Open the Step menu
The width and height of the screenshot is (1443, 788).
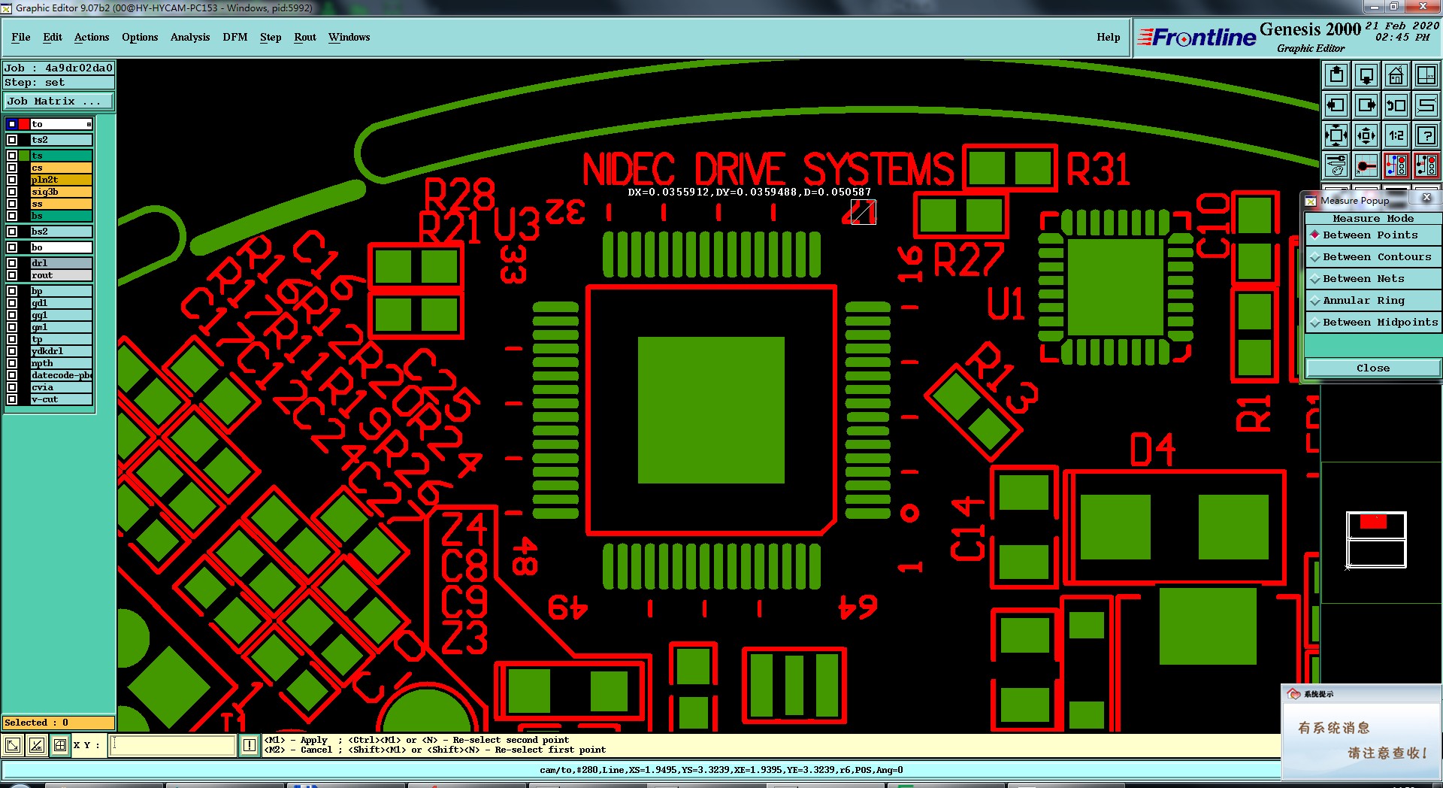pyautogui.click(x=271, y=37)
